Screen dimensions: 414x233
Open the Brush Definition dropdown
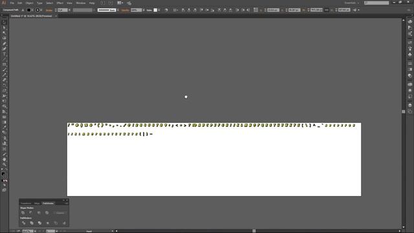pos(118,10)
